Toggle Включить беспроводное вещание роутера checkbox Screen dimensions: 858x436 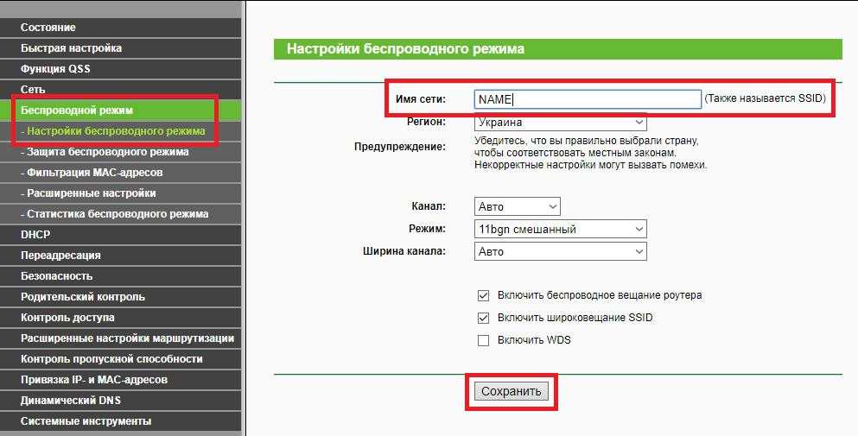click(483, 295)
